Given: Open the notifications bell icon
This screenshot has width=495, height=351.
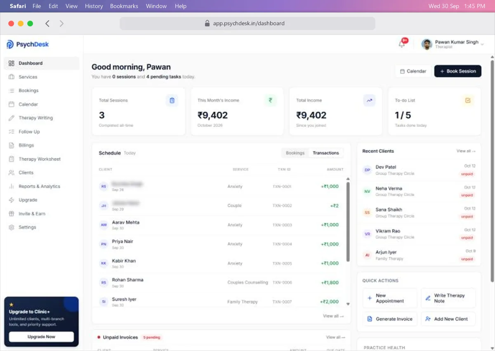Looking at the screenshot, I should coord(402,44).
